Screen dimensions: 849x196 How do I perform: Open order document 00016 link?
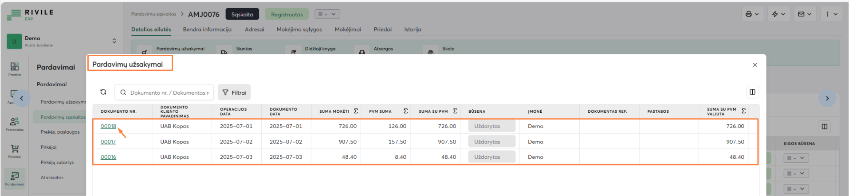coord(108,157)
